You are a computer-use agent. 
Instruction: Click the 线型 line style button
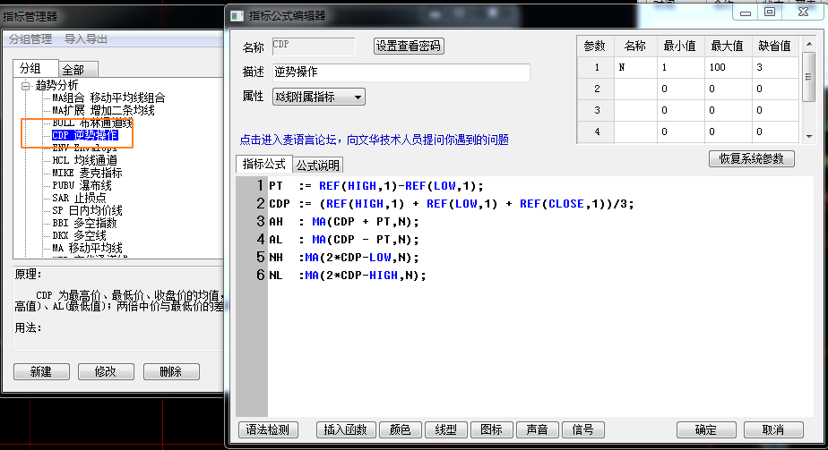point(446,430)
